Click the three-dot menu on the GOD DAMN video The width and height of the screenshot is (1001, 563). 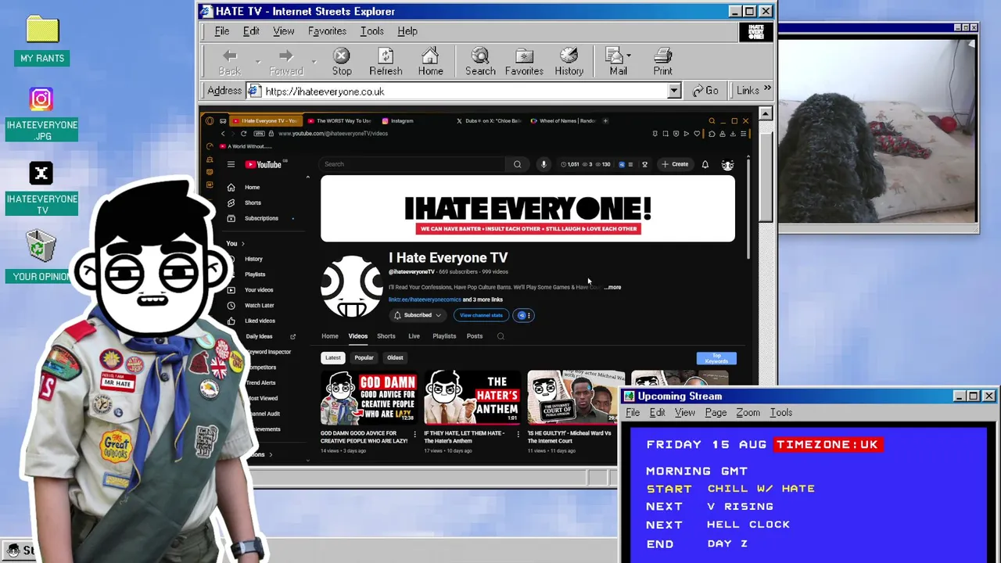(x=415, y=434)
